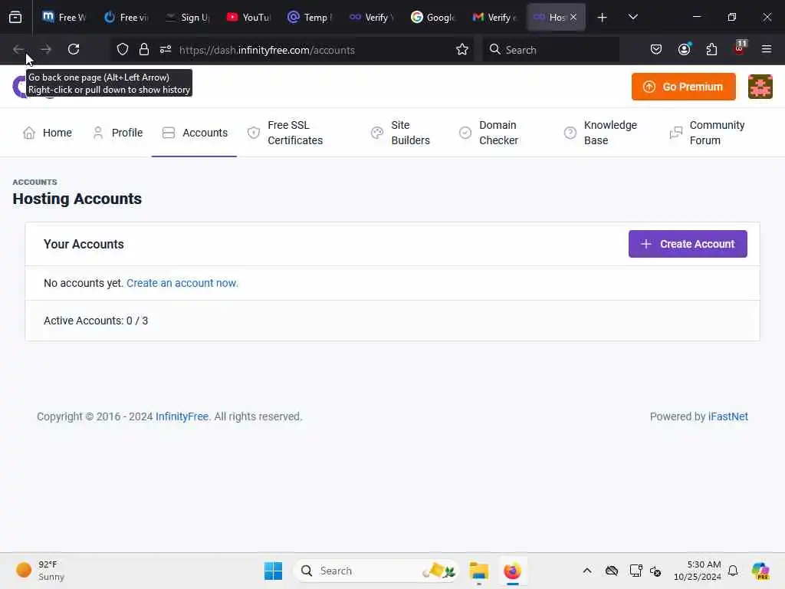
Task: Switch to the Free vi tab
Action: 126,17
